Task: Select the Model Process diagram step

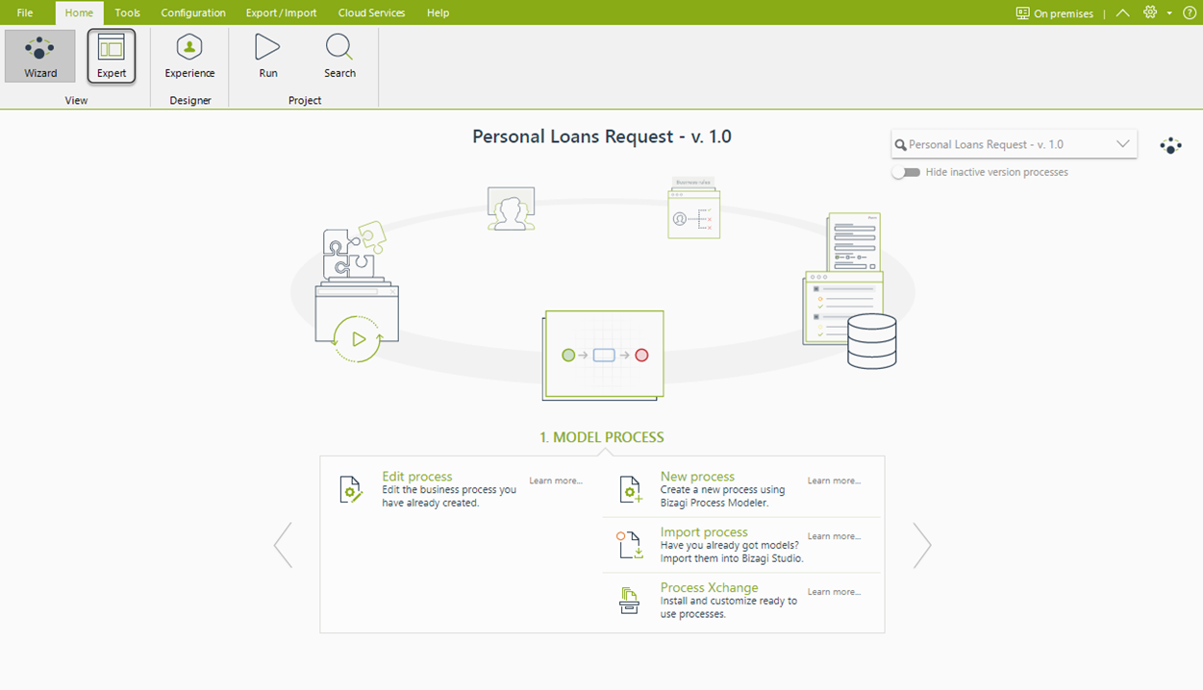Action: 603,355
